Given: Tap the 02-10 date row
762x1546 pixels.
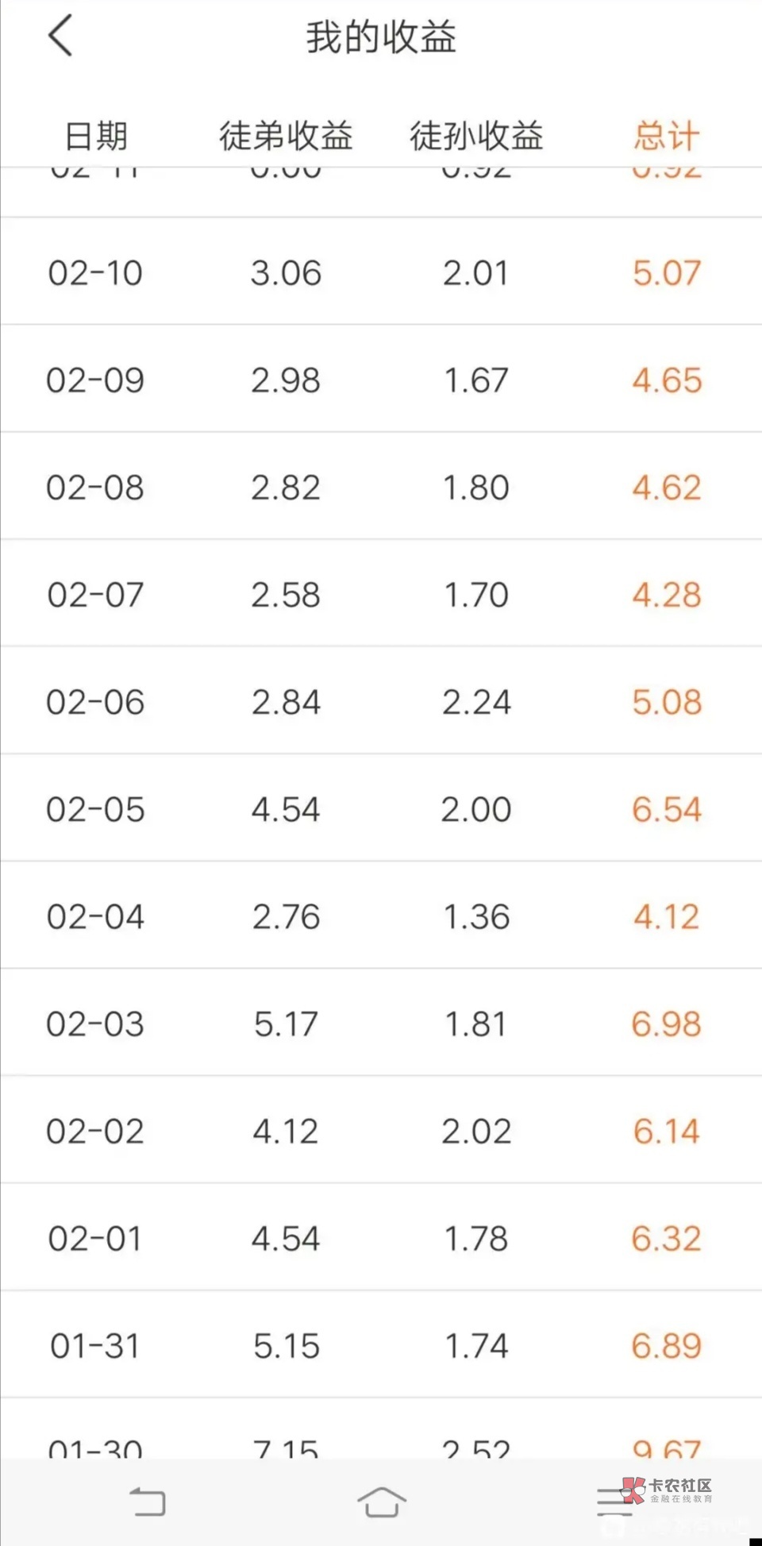Looking at the screenshot, I should [x=95, y=273].
